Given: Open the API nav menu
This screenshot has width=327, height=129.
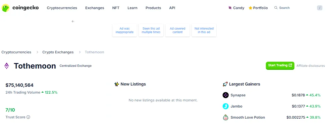Looking at the screenshot, I should 172,8.
